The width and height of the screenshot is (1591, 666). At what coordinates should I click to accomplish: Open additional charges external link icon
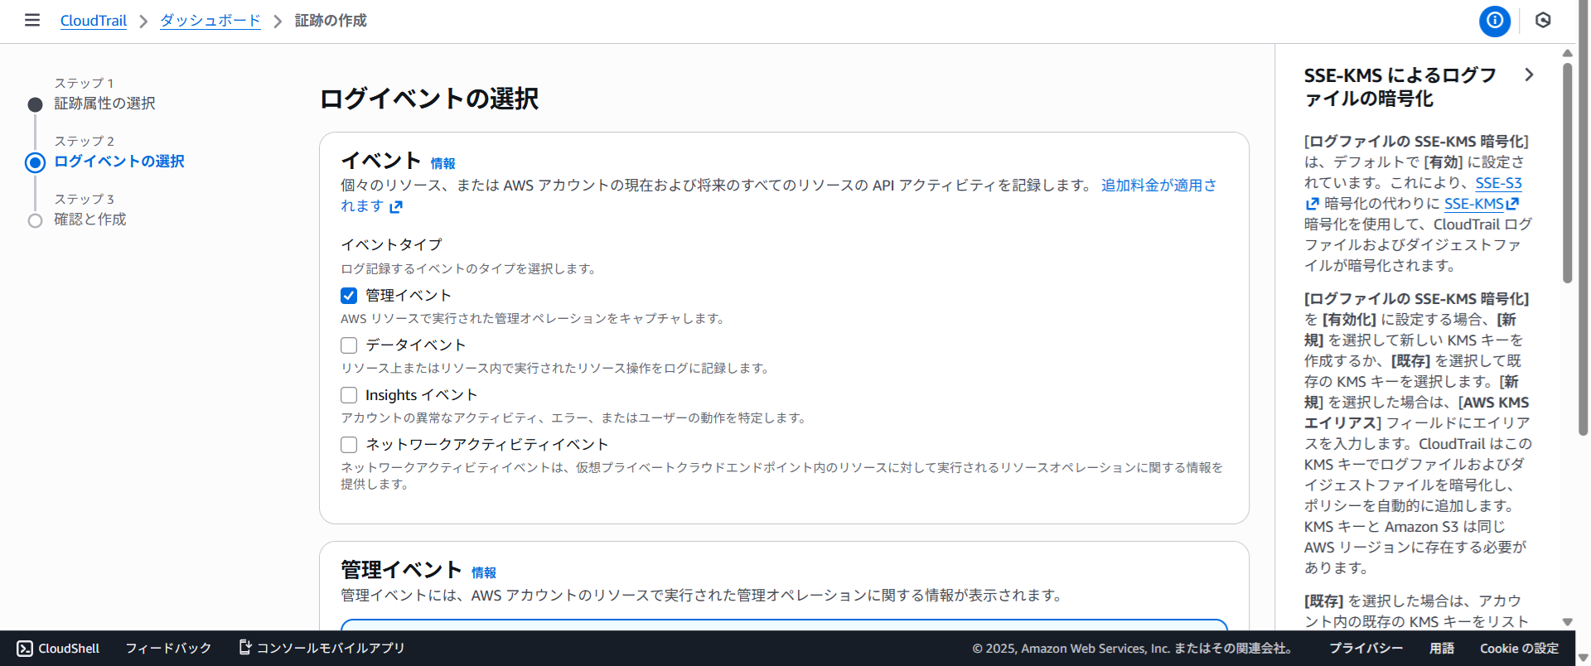coord(396,207)
